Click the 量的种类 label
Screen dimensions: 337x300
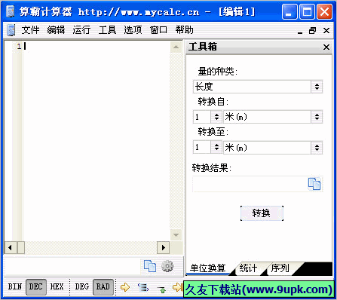click(217, 72)
